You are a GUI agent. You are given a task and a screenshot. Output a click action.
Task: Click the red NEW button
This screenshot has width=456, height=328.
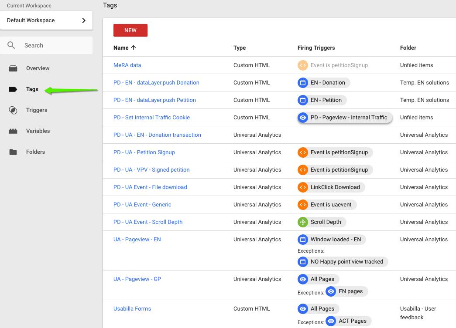[x=130, y=30]
